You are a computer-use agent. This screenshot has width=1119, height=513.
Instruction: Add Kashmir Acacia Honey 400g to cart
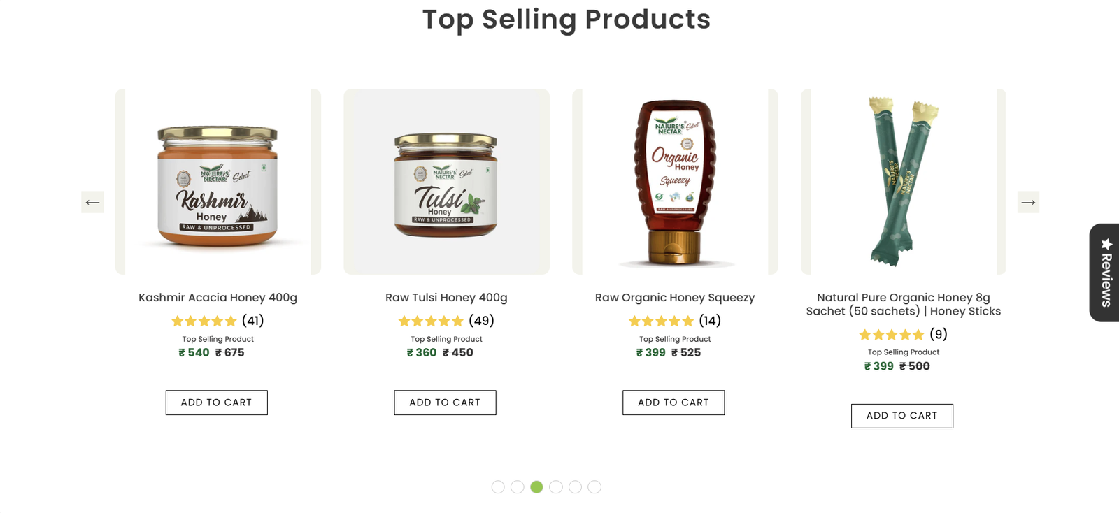point(216,403)
